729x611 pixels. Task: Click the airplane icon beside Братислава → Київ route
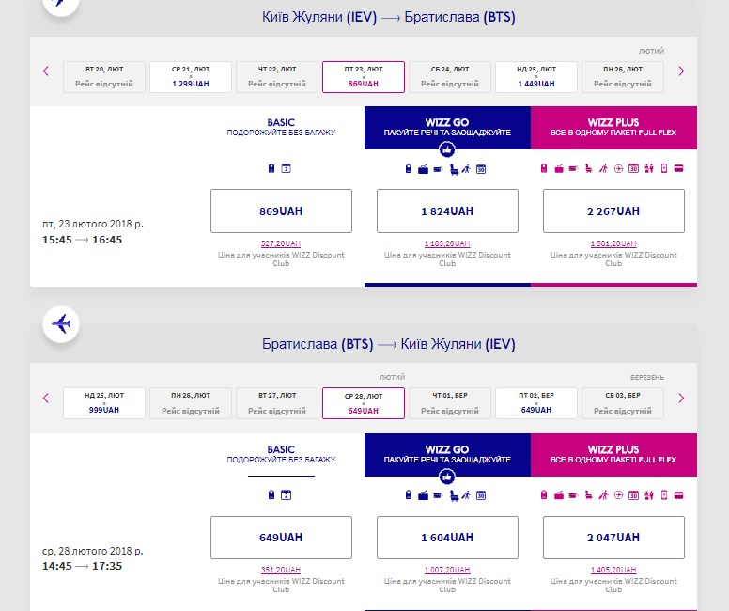point(61,325)
